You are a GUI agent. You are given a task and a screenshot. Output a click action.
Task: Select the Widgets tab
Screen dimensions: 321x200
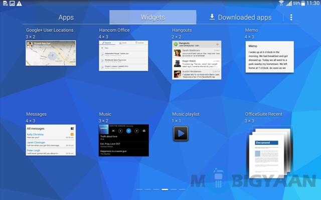click(x=152, y=17)
